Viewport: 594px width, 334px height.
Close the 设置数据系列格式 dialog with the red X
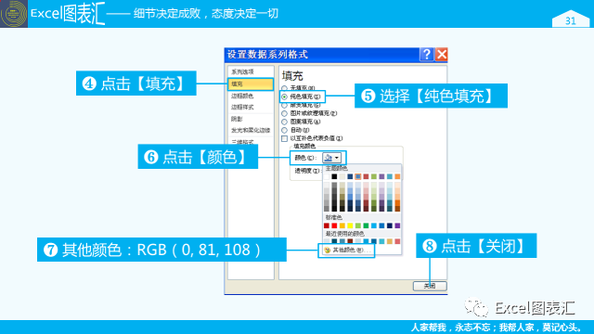tap(442, 55)
